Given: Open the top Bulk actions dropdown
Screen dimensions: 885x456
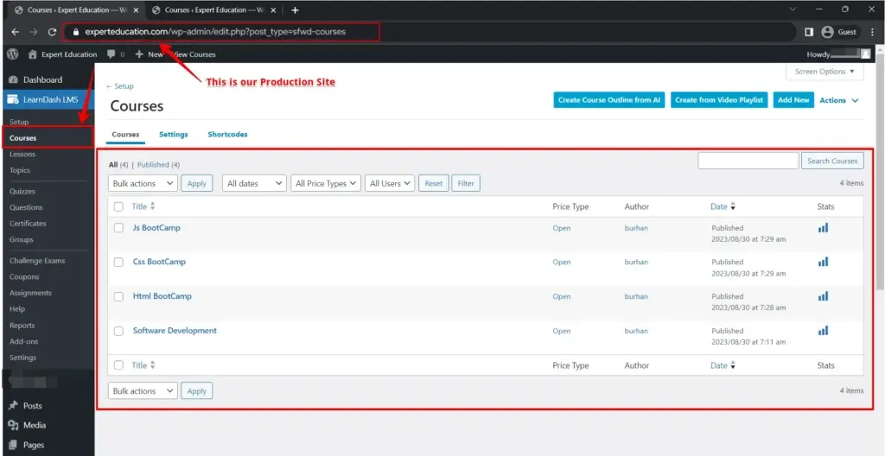Looking at the screenshot, I should tap(143, 183).
